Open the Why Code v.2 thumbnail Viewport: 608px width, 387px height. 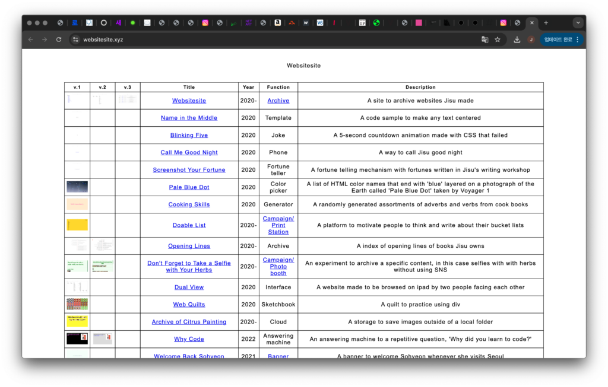point(102,339)
